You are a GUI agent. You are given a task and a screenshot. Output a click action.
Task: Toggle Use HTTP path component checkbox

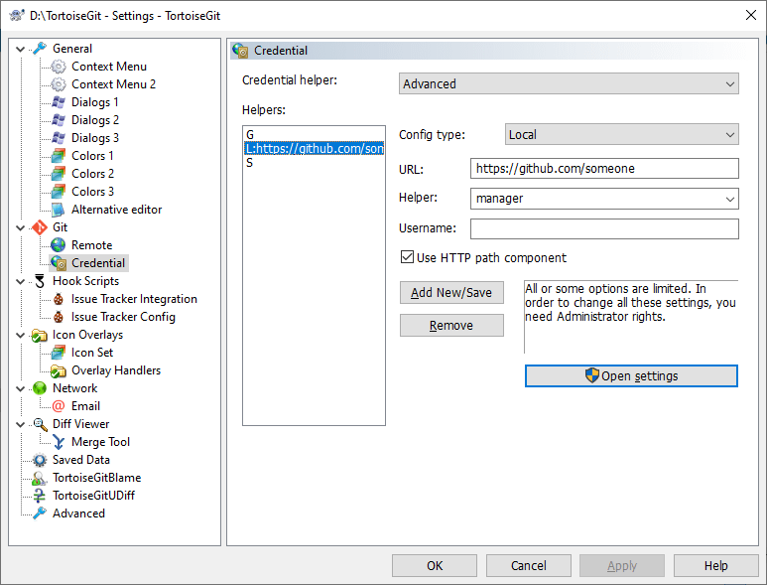click(x=407, y=257)
